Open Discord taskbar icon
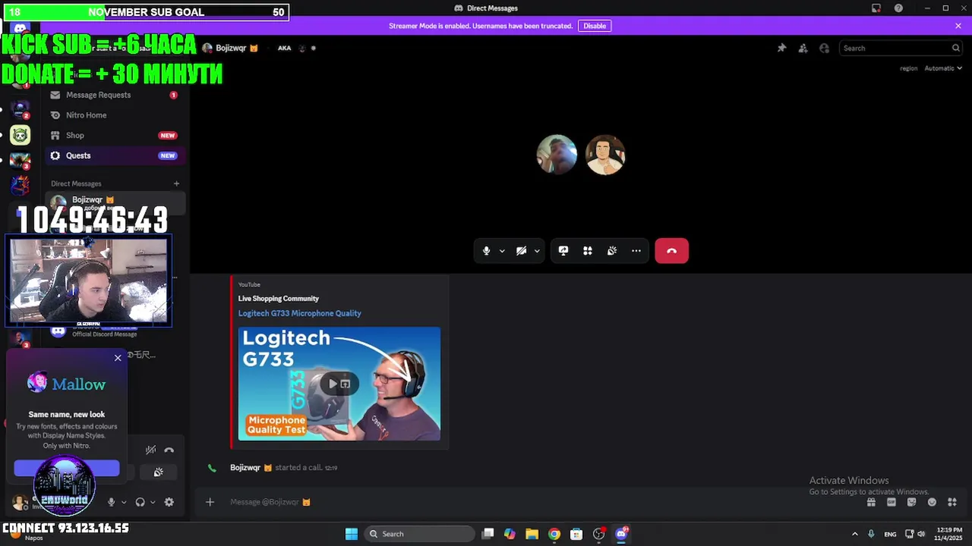Image resolution: width=972 pixels, height=546 pixels. point(621,534)
